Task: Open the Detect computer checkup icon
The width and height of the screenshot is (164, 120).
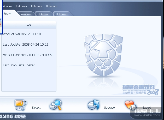Action: tap(21, 105)
